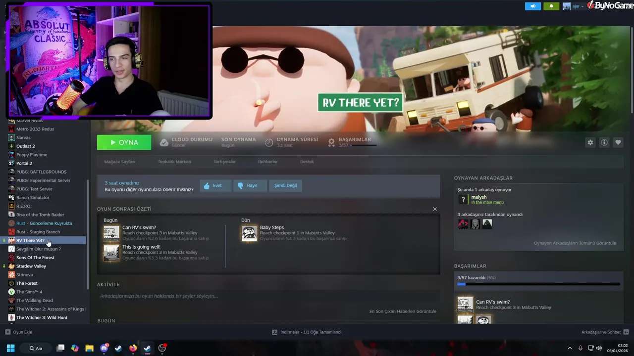Click the Can RV's swim achievement icon in summary
This screenshot has height=356, width=634.
111,233
